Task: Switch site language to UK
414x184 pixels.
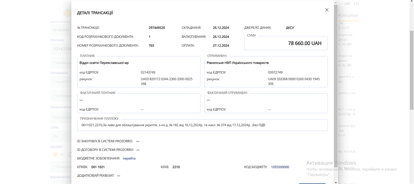Action: (x=347, y=4)
